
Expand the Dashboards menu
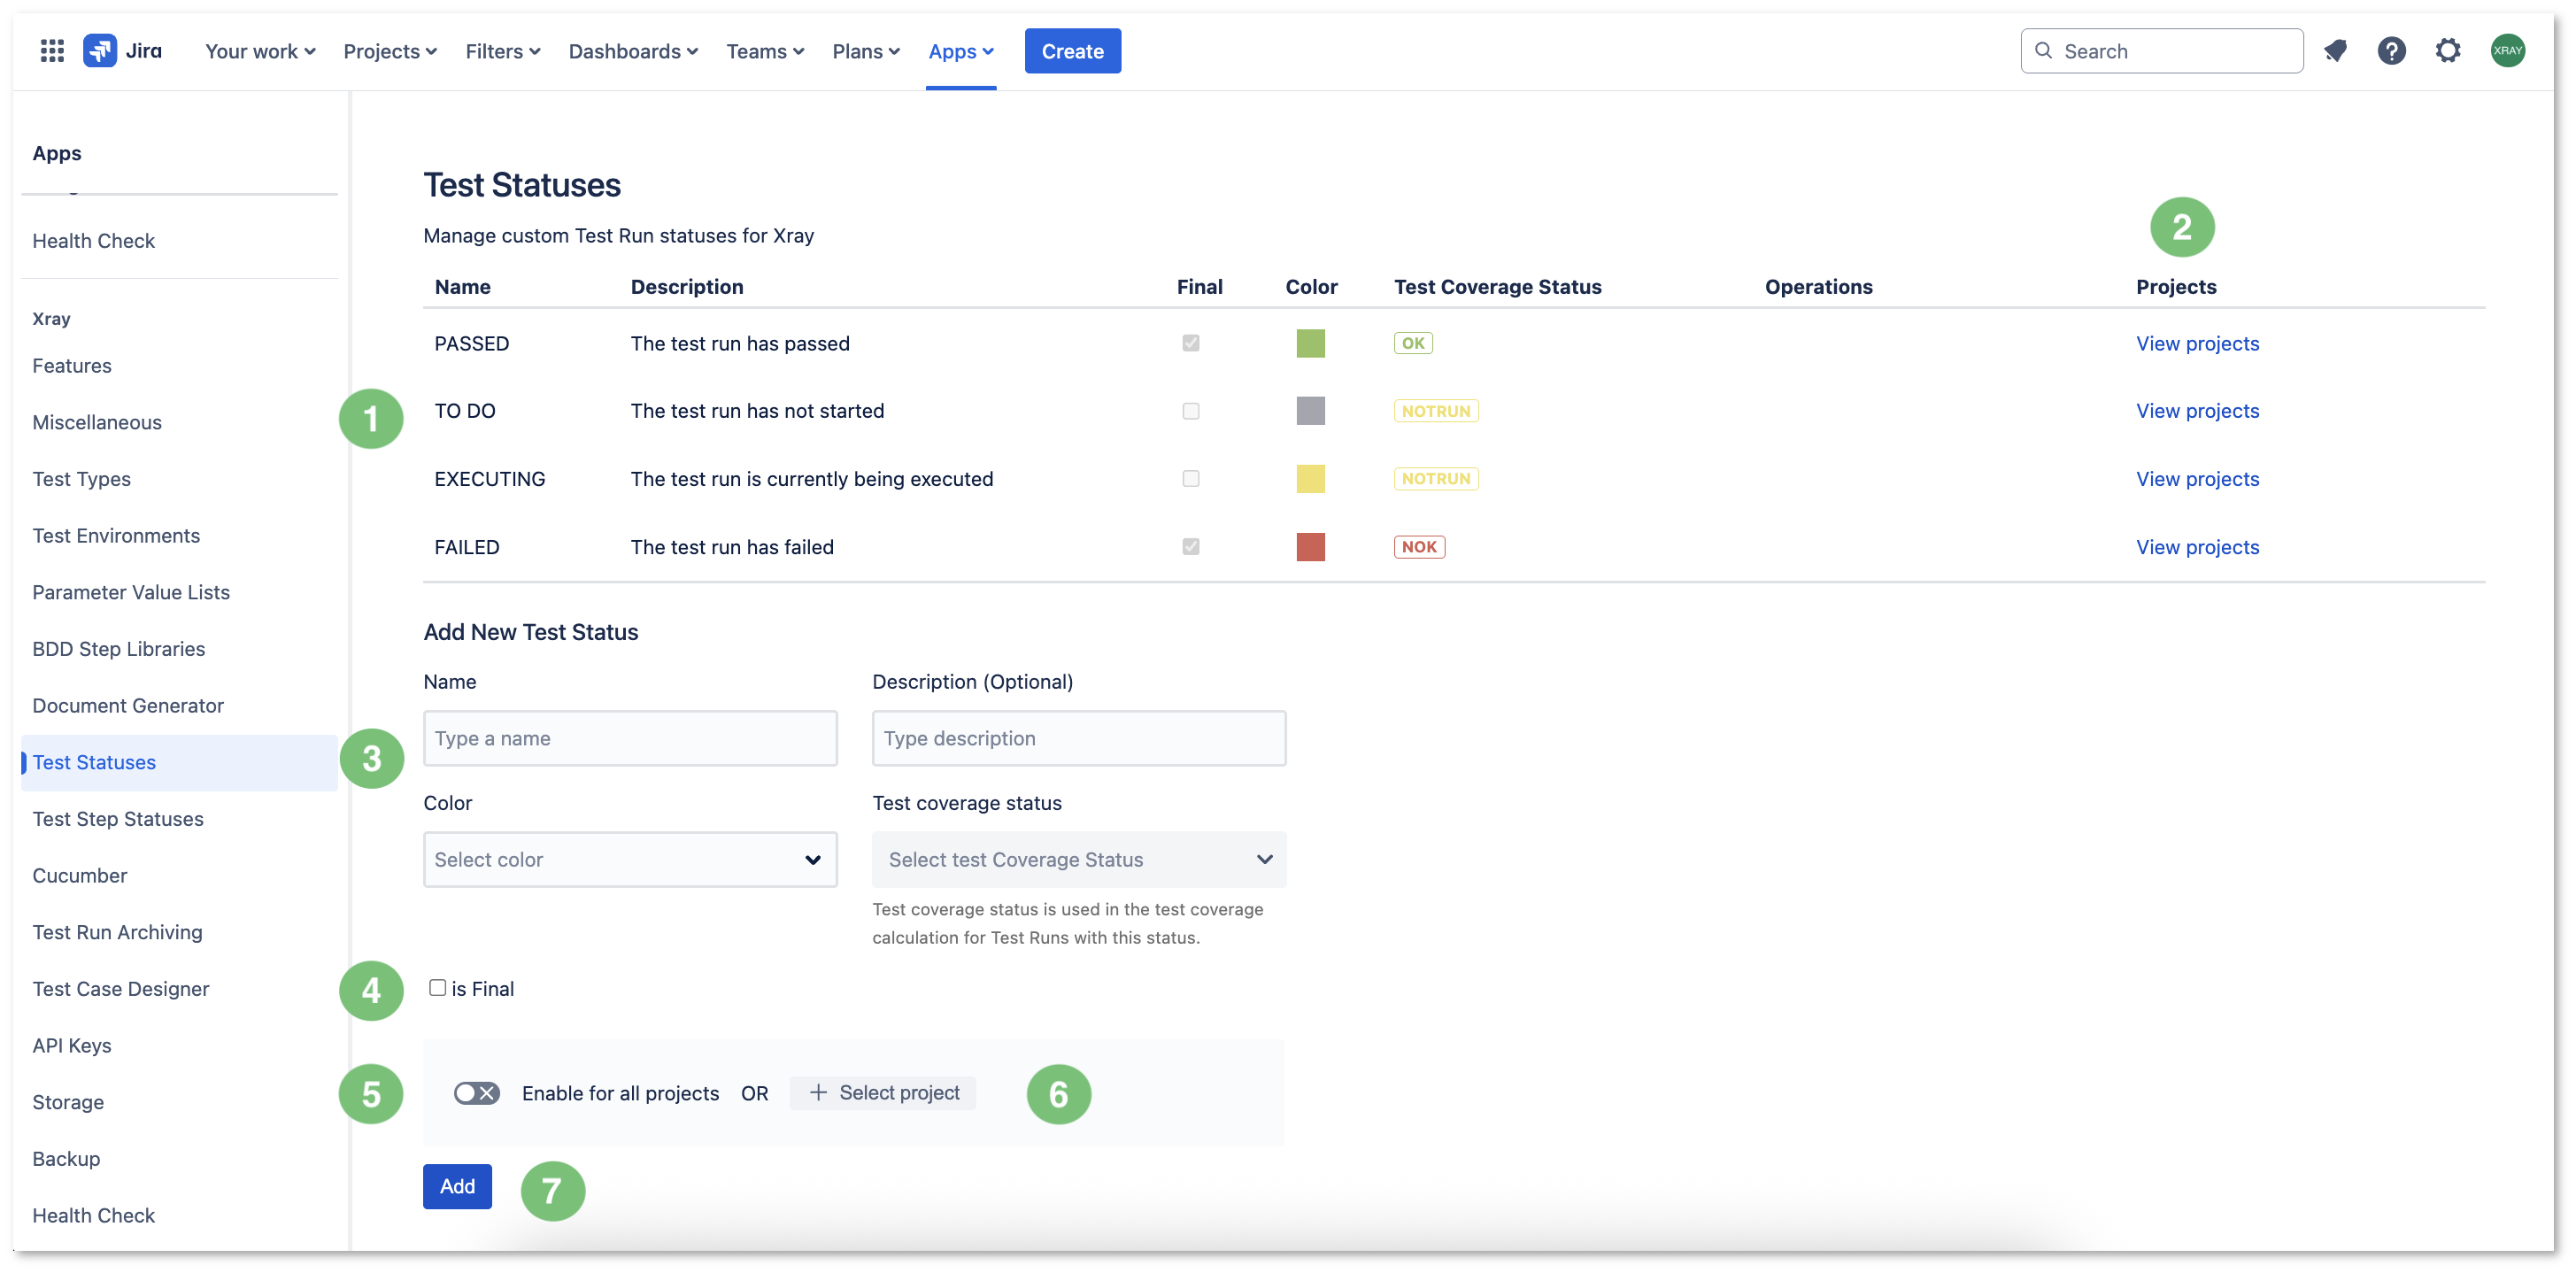coord(633,51)
